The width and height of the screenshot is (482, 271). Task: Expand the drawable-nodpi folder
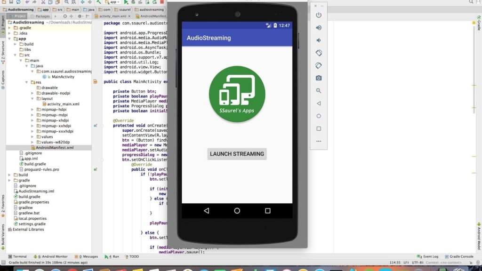(x=32, y=93)
